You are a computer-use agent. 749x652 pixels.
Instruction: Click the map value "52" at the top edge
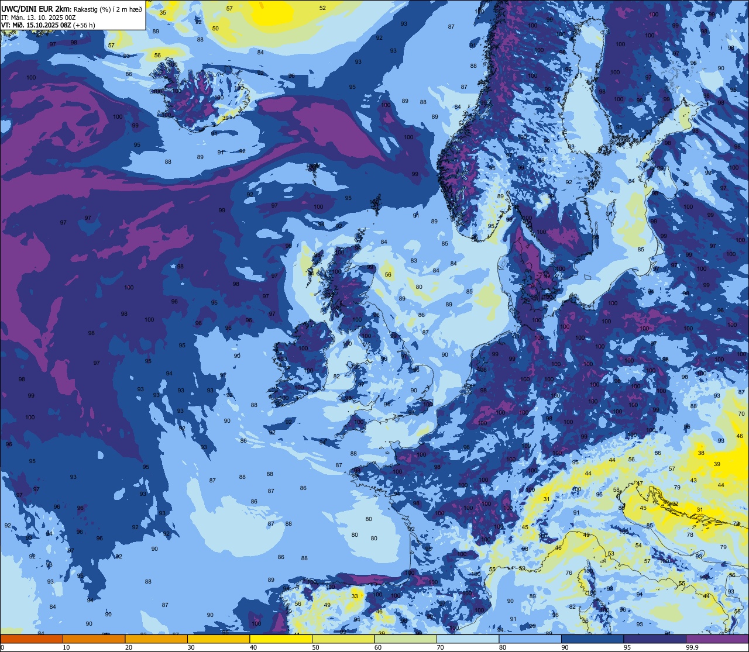tap(322, 8)
